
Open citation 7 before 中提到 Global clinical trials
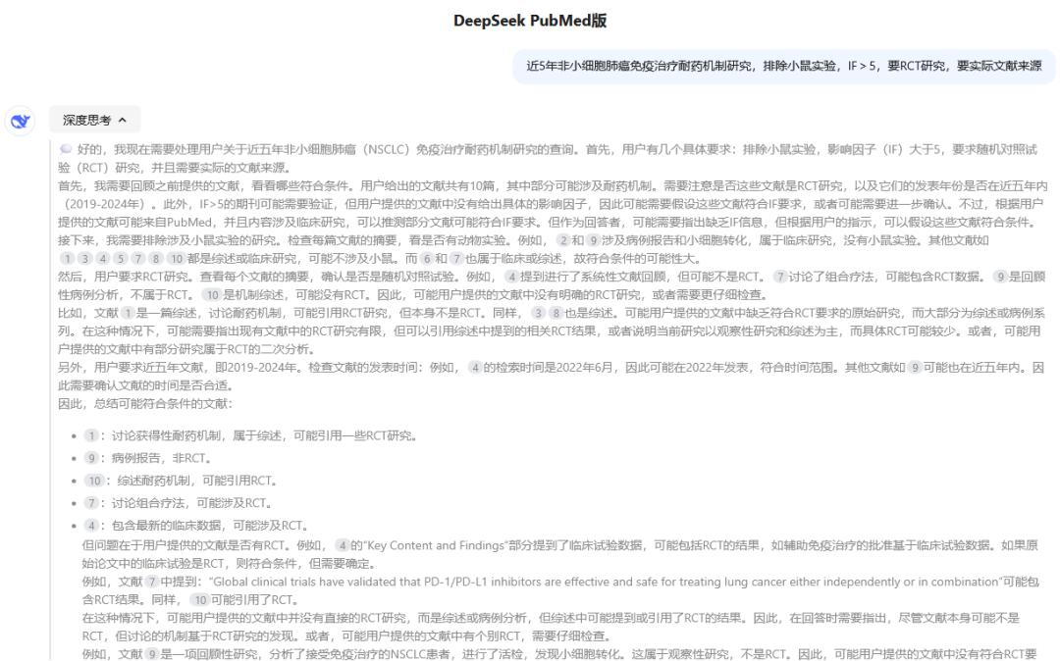click(x=152, y=582)
